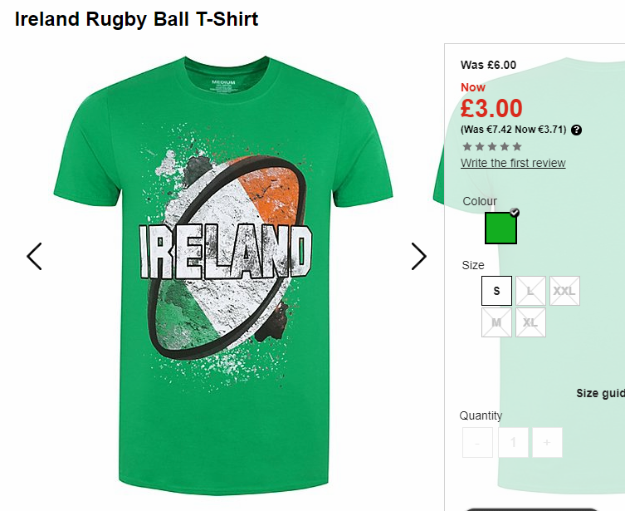Open the currency conversion help icon
This screenshot has height=511, width=625.
(576, 130)
